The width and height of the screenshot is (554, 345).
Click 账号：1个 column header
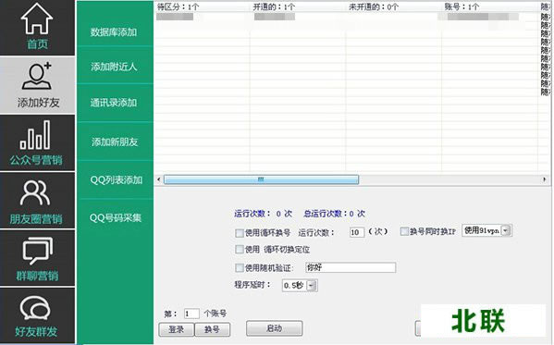tap(462, 6)
